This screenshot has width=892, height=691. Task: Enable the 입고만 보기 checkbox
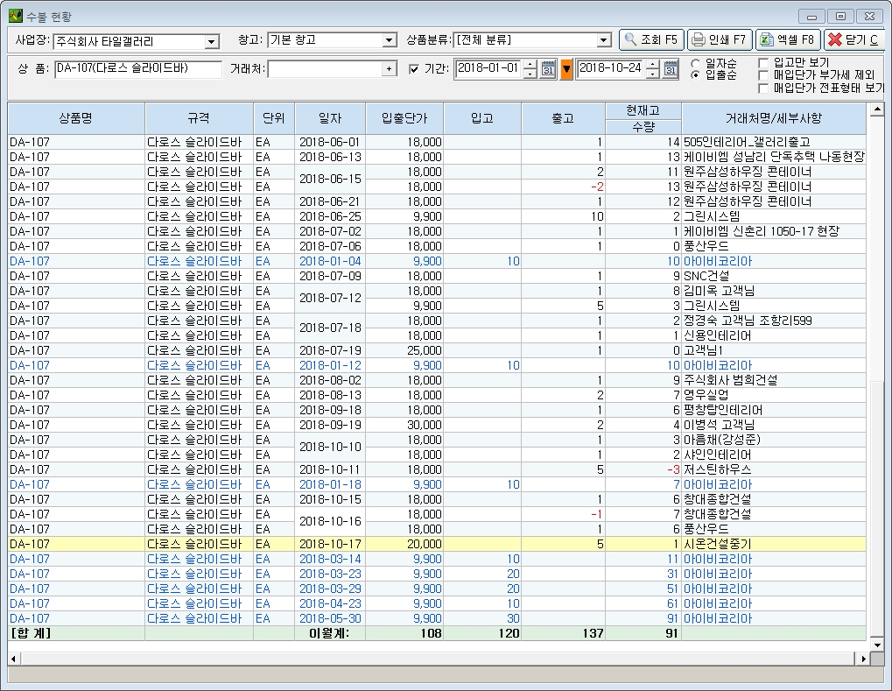[x=763, y=62]
